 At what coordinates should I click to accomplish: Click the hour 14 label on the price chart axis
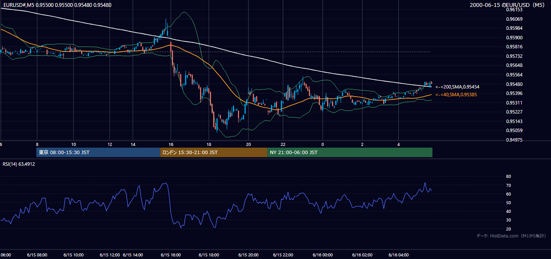click(133, 145)
